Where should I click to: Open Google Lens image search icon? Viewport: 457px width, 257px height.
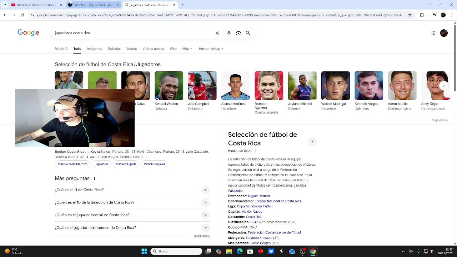coord(238,33)
